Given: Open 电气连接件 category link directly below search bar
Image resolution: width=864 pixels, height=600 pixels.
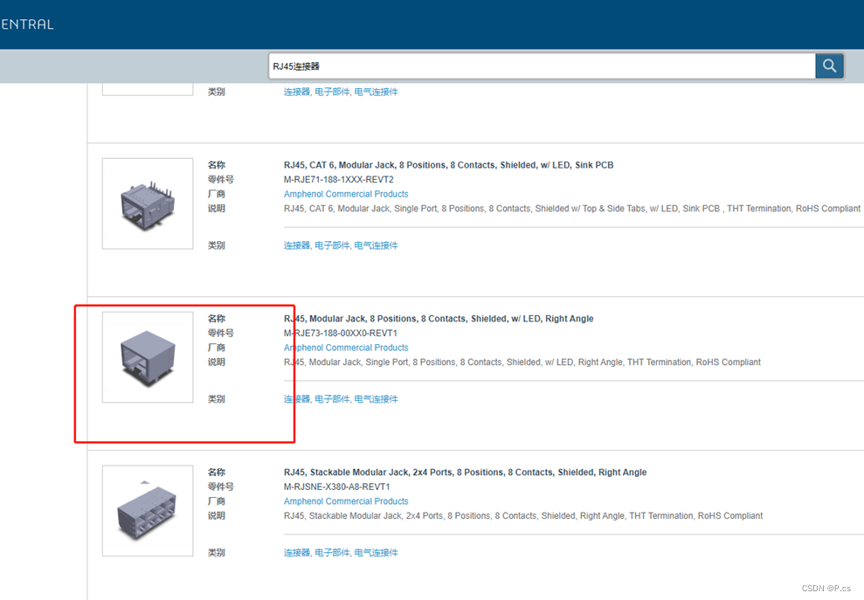Looking at the screenshot, I should (376, 92).
